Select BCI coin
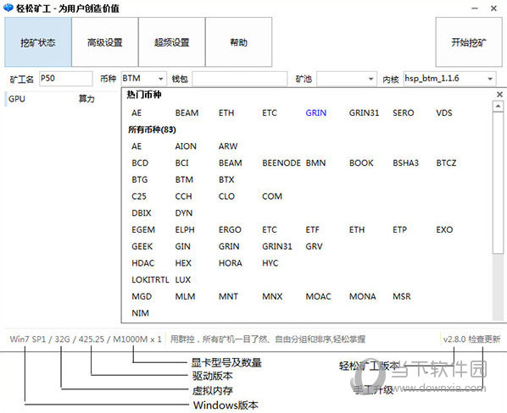This screenshot has width=507, height=413. tap(181, 163)
